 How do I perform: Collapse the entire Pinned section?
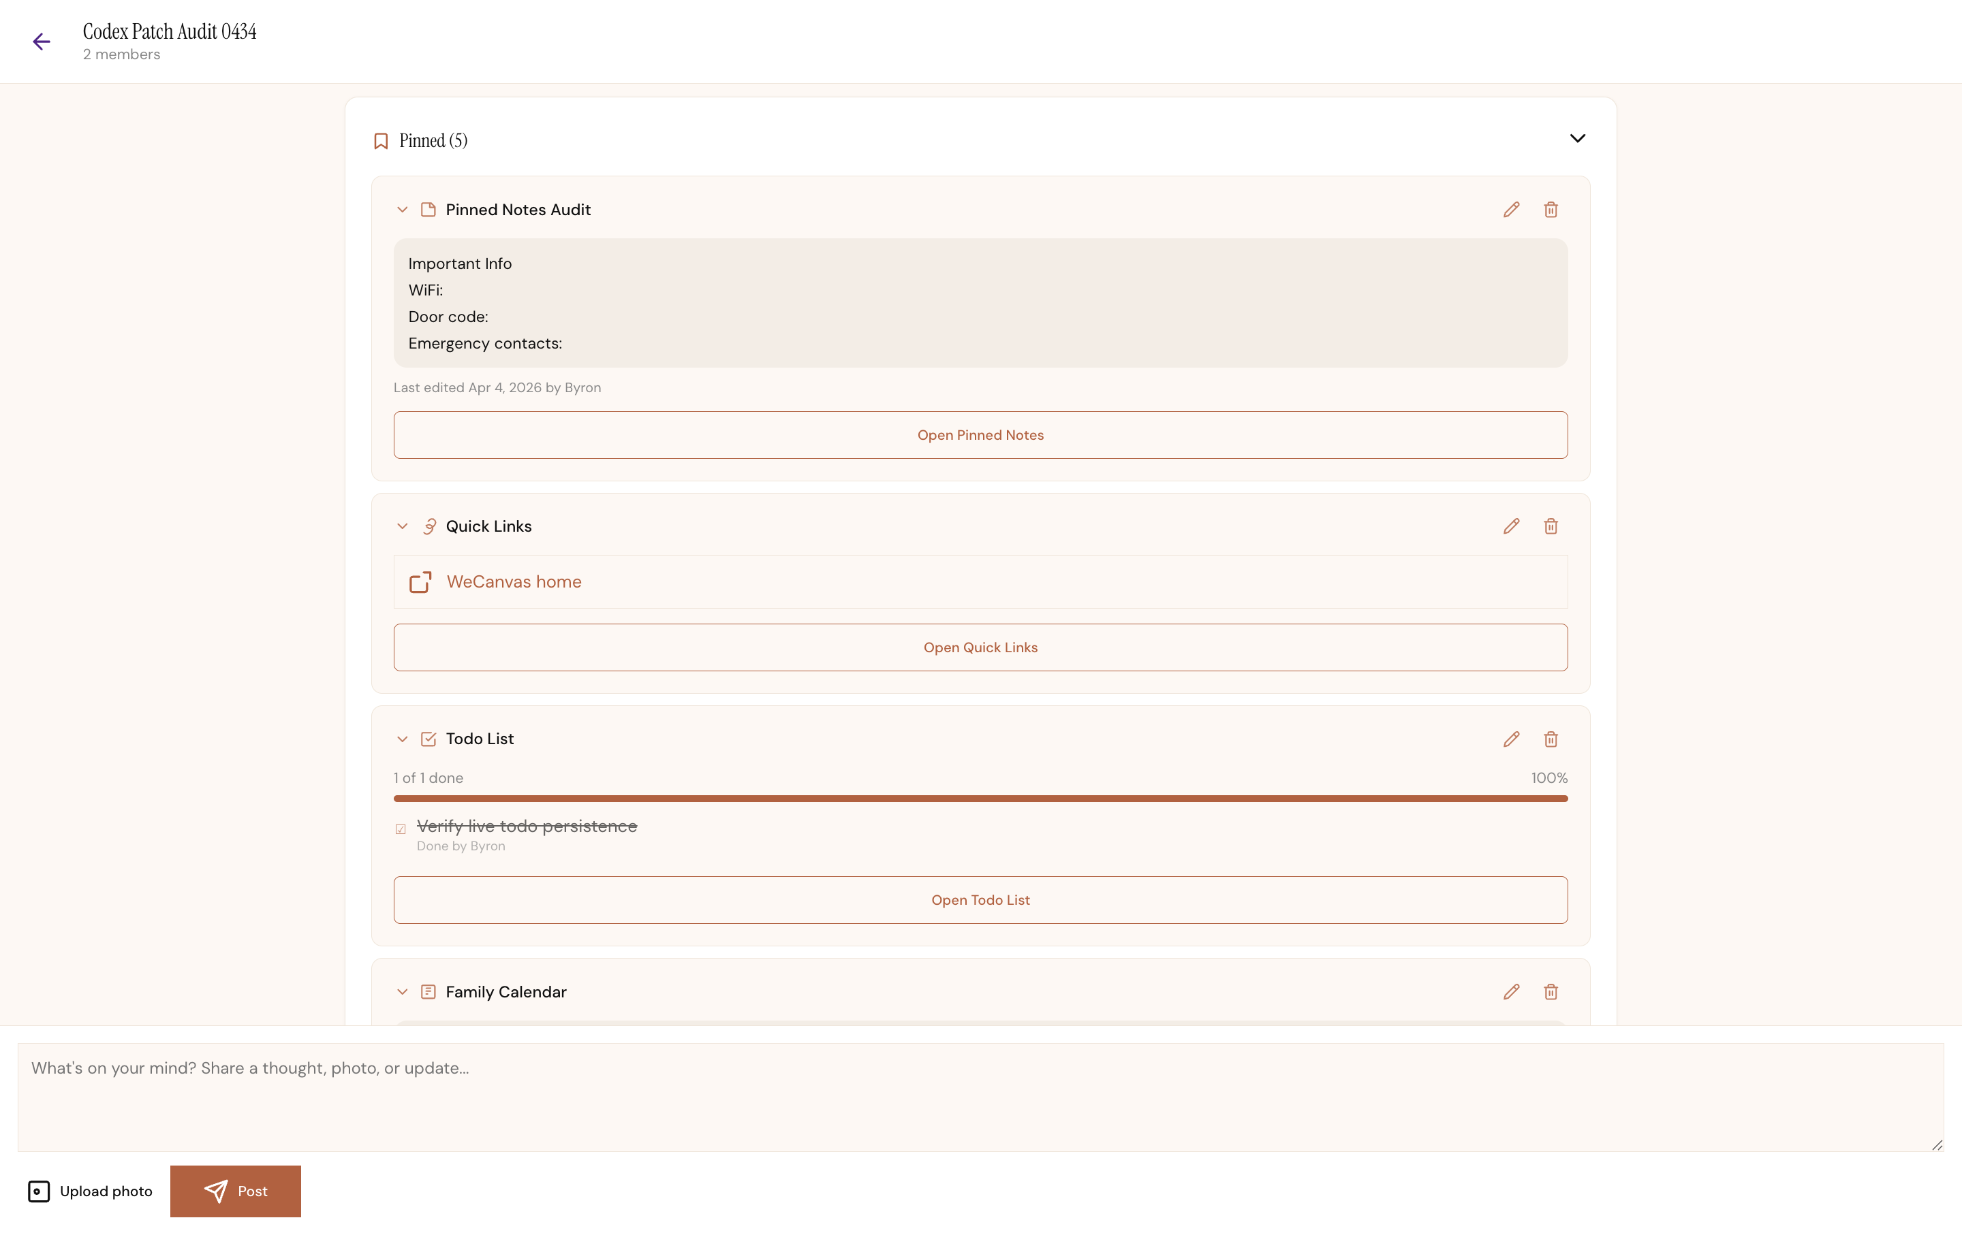pos(1577,138)
